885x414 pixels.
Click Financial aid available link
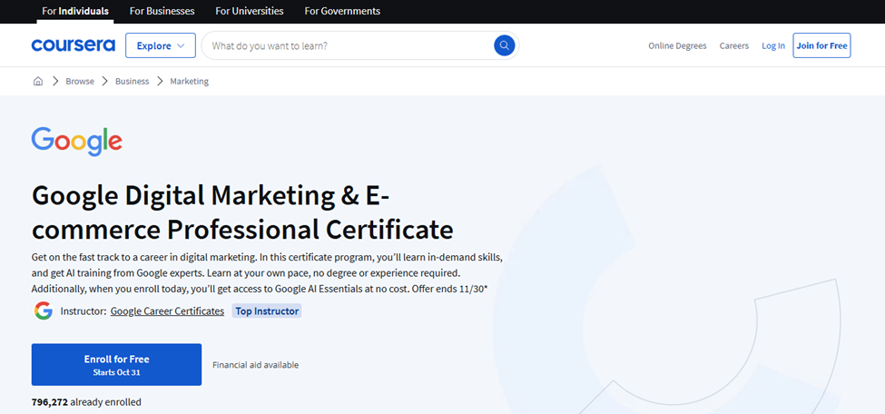[x=256, y=365]
